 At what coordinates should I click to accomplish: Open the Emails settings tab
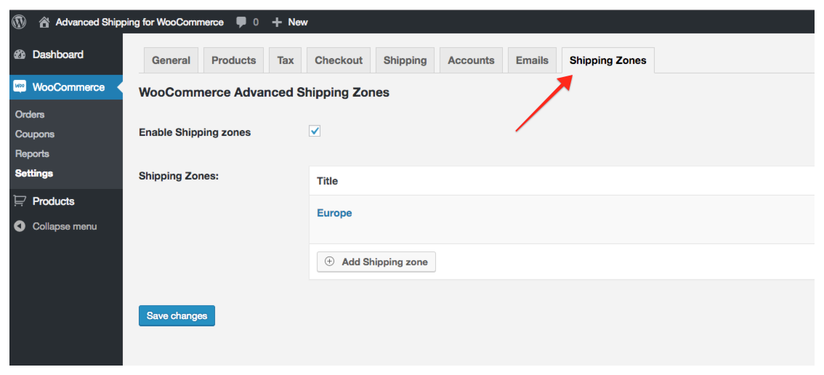coord(532,60)
